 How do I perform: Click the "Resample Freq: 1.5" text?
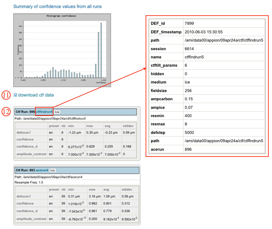[29, 182]
